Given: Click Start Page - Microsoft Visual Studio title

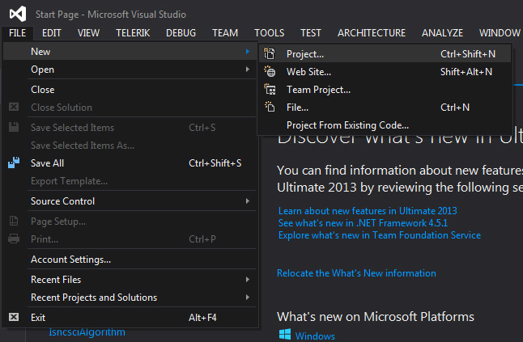Looking at the screenshot, I should pyautogui.click(x=111, y=15).
